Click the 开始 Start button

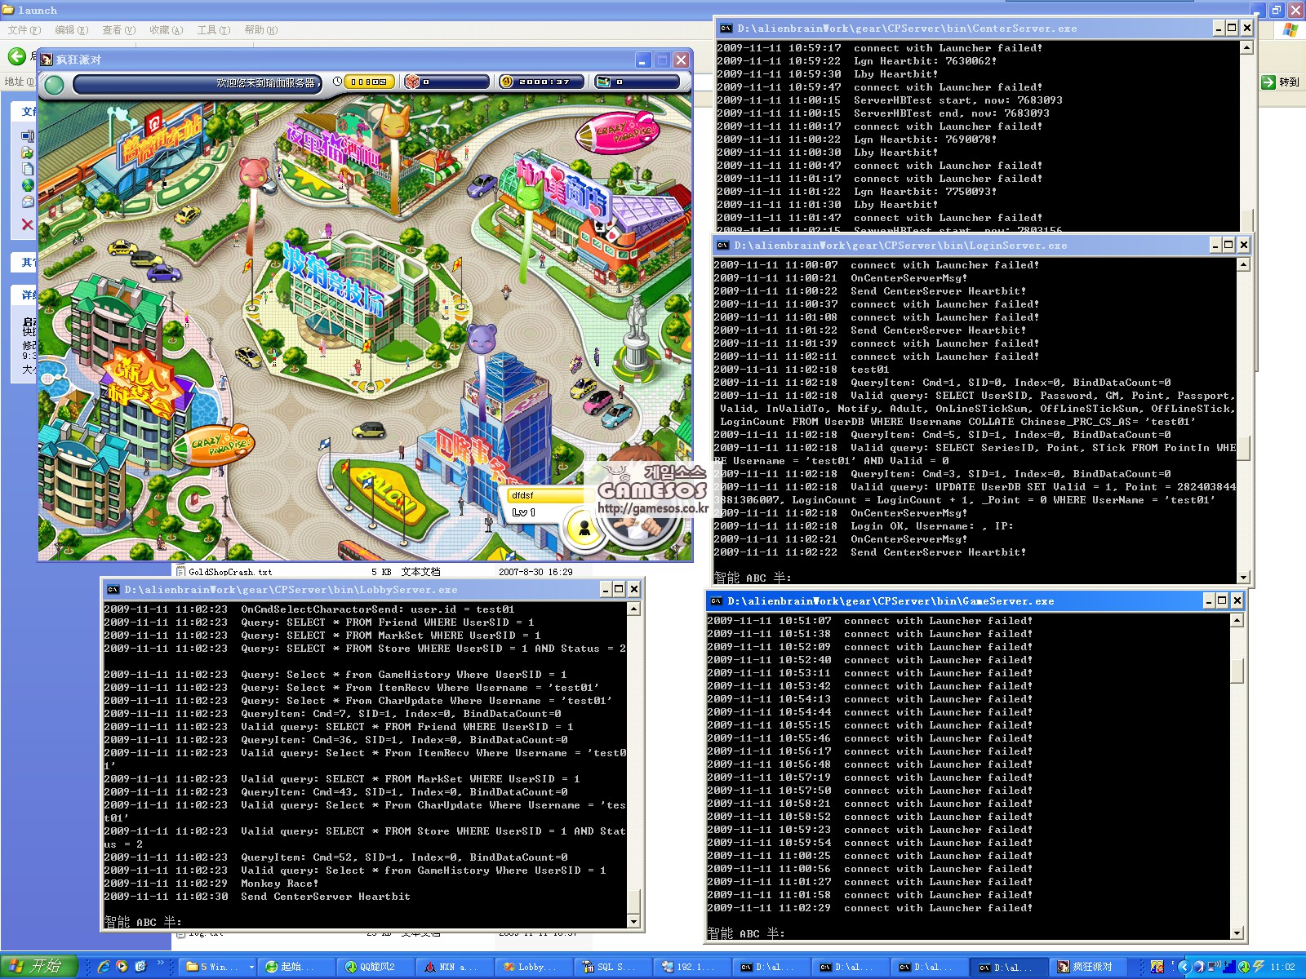point(38,967)
